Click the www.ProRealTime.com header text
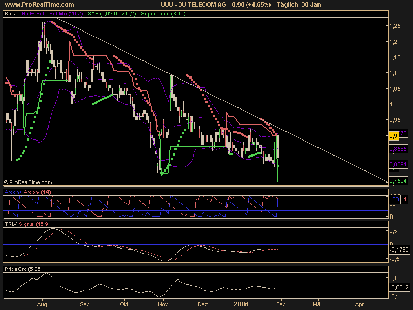 (40, 5)
